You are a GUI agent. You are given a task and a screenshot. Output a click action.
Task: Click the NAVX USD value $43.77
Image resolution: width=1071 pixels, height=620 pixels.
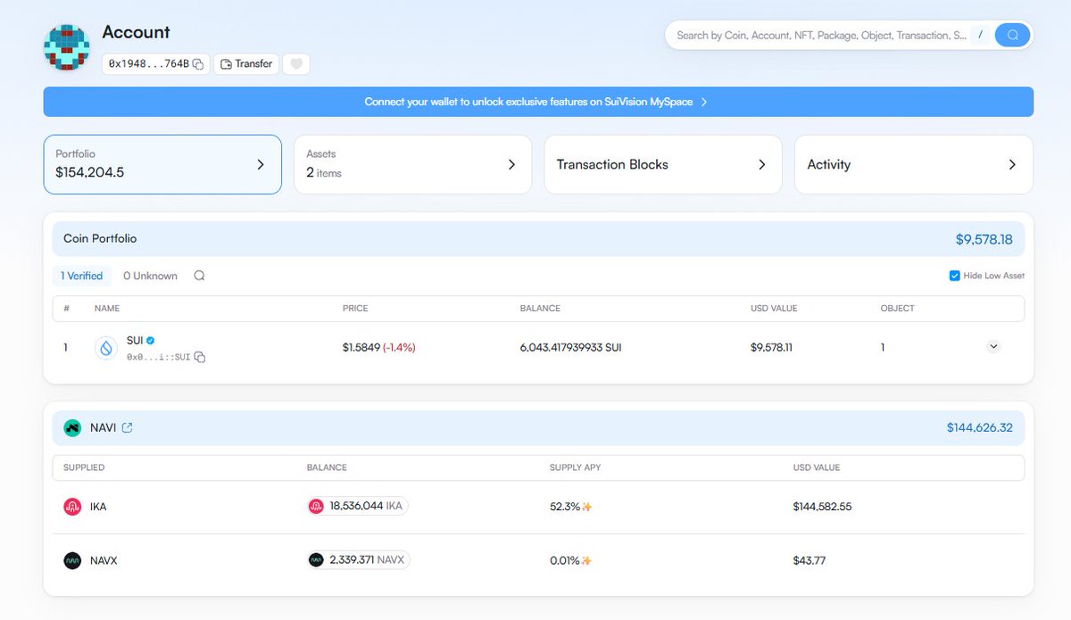click(x=809, y=561)
